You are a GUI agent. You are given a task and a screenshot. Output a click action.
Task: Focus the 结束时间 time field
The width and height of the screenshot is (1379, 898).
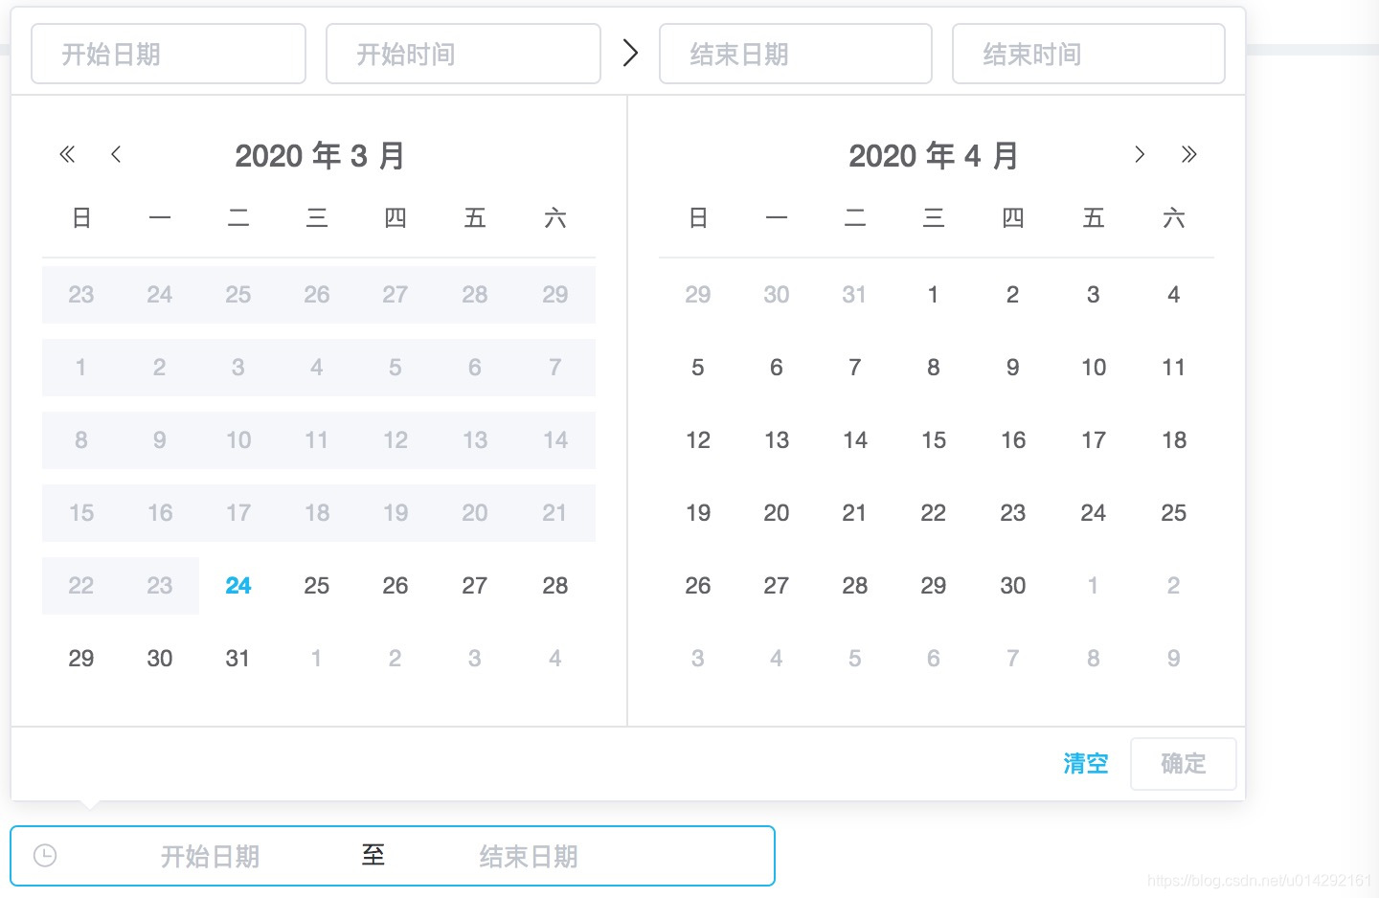coord(1089,54)
